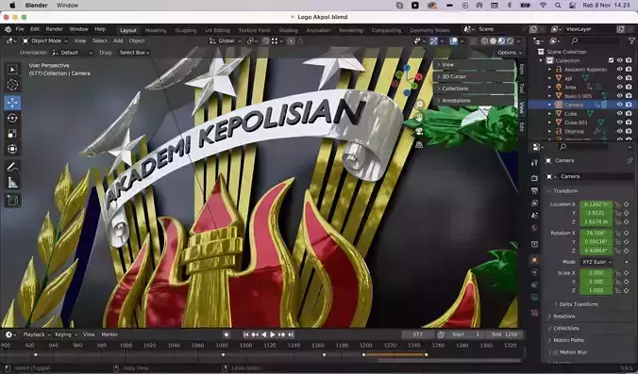Expand the Delta Transform panel
The height and width of the screenshot is (374, 638).
[579, 304]
